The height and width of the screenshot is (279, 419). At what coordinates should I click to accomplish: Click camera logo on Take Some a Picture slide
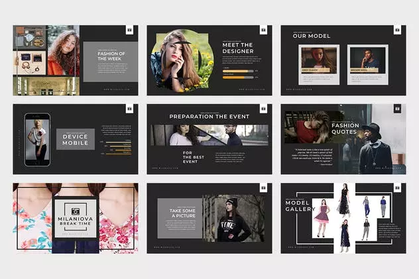click(x=263, y=188)
